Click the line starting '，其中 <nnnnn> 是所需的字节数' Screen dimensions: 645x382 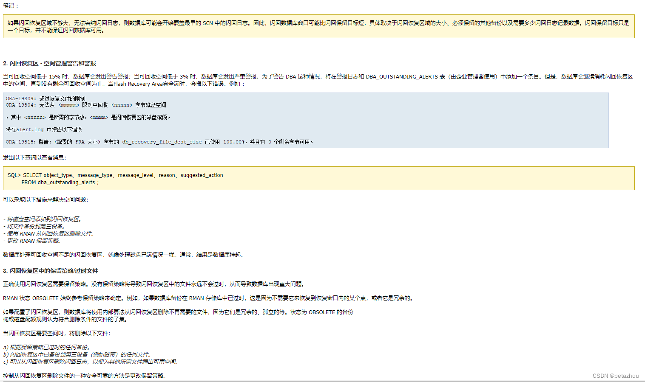(88, 117)
